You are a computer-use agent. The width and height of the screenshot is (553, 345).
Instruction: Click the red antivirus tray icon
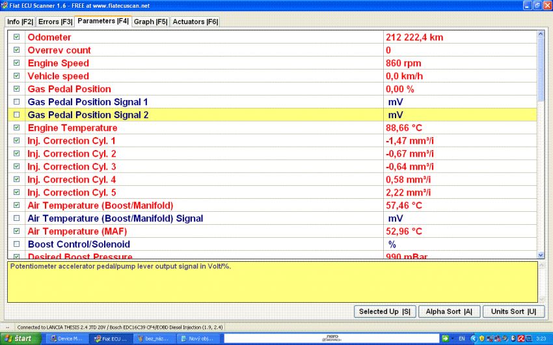pyautogui.click(x=521, y=339)
